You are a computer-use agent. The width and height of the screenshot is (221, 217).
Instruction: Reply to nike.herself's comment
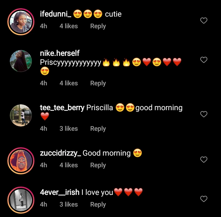(x=98, y=83)
